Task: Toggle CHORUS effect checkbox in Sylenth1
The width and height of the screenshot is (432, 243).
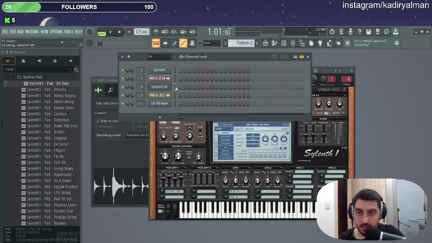Action: click(216, 143)
